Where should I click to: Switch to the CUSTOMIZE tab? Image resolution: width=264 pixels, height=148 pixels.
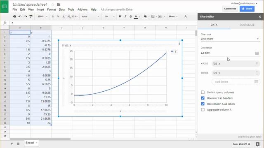[x=247, y=25]
